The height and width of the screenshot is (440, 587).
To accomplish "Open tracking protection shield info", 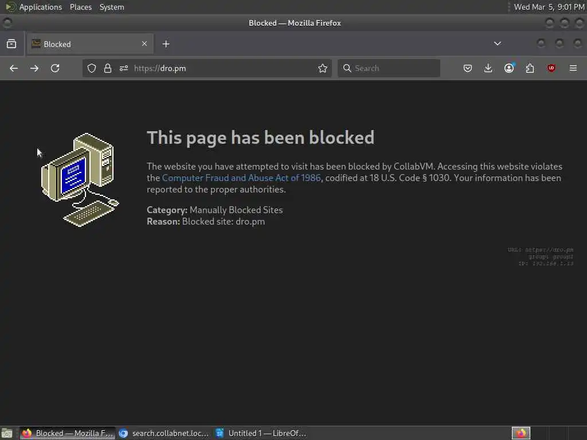I will 92,68.
